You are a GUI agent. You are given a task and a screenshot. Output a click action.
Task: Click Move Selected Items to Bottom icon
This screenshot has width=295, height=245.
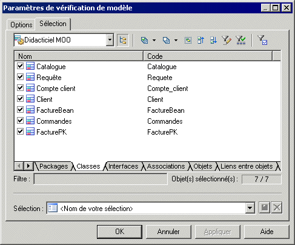point(213,40)
